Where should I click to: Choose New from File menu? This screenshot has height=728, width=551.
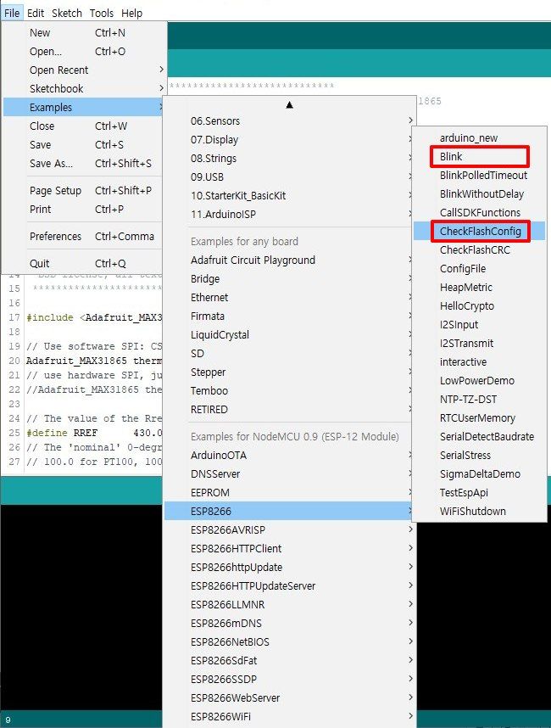(x=84, y=33)
